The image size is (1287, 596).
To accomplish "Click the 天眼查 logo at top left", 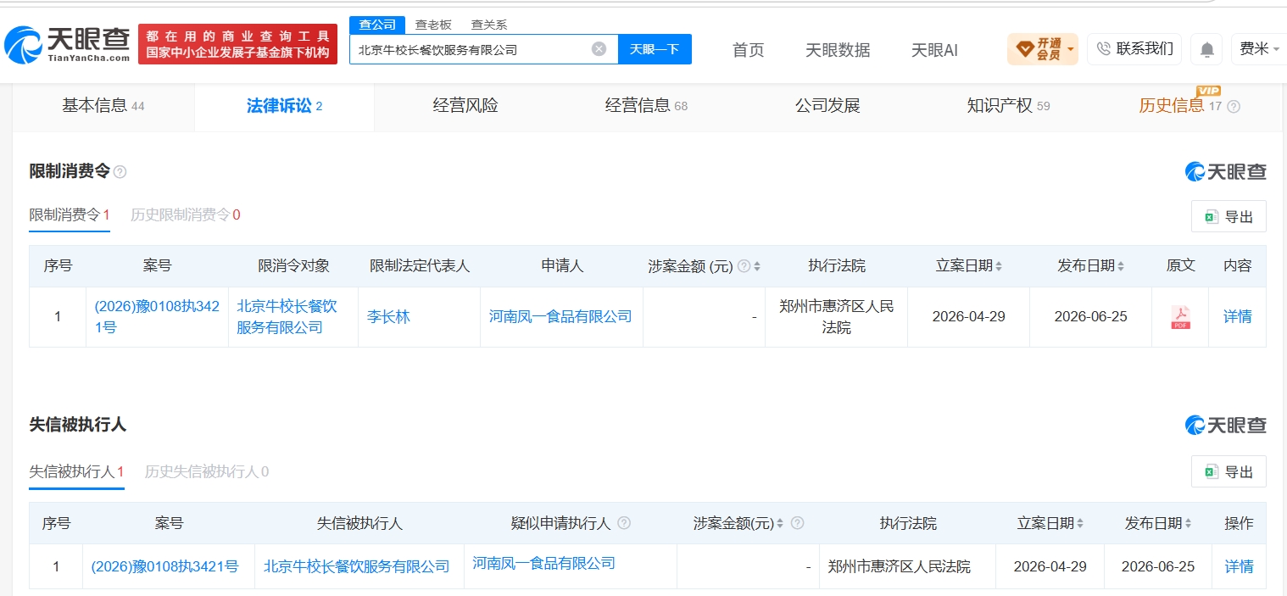I will coord(67,43).
